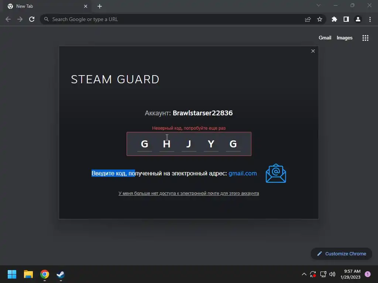The width and height of the screenshot is (378, 283).
Task: Open the notification badge
Action: [x=368, y=274]
